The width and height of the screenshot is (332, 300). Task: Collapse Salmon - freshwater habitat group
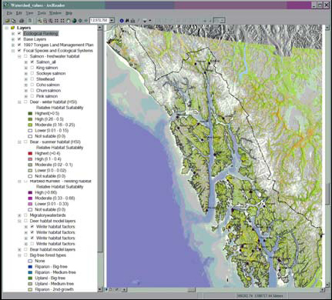(x=19, y=56)
